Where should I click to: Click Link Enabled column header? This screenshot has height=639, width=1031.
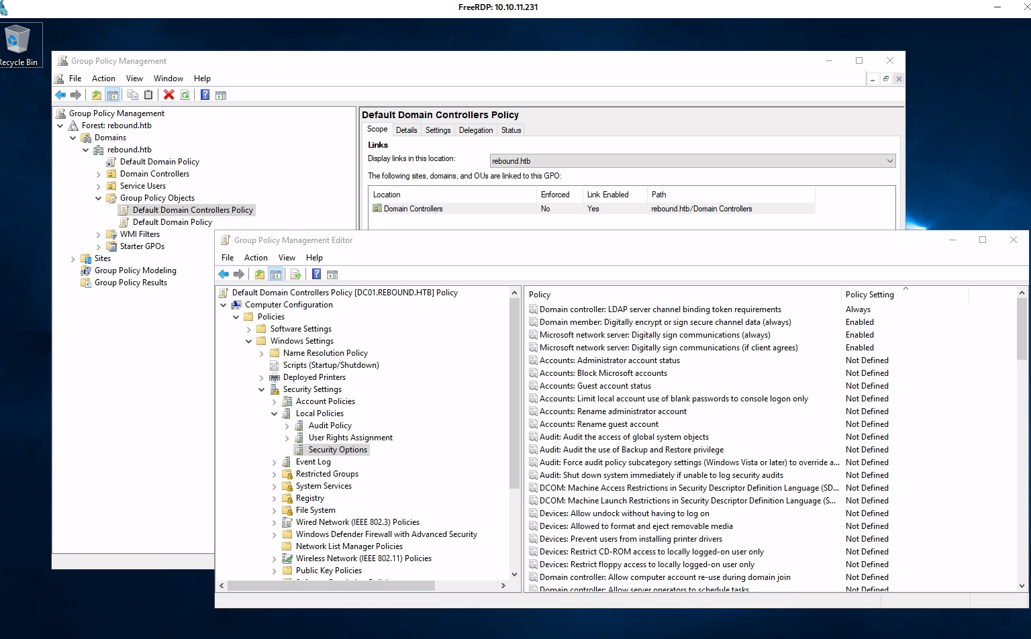click(x=614, y=195)
